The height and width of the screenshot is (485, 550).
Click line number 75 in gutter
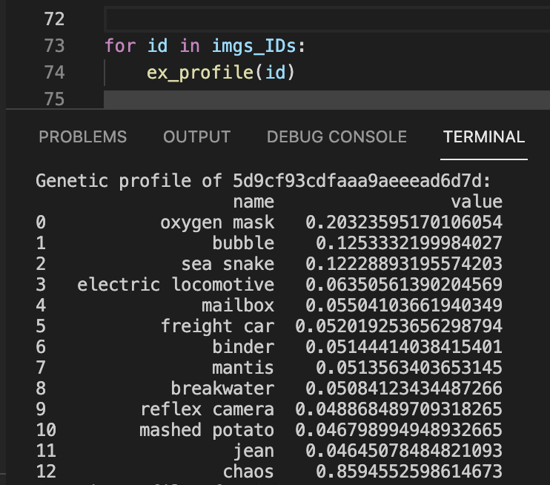coord(54,99)
